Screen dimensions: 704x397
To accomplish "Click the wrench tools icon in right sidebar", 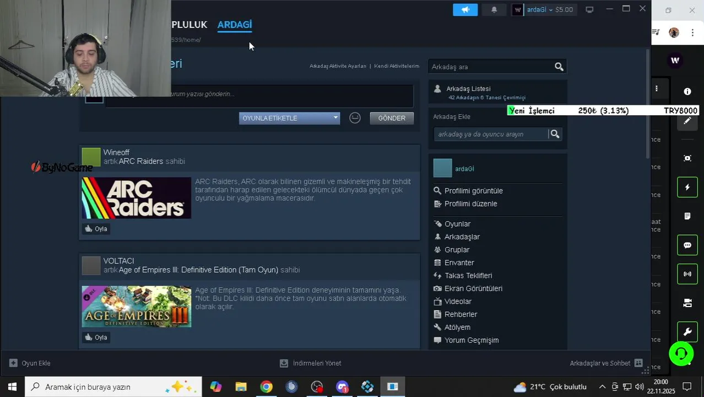I will [687, 332].
